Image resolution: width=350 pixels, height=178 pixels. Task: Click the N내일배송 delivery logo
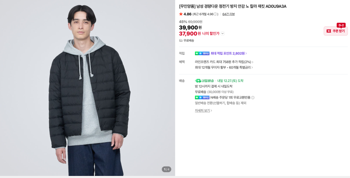coord(204,81)
